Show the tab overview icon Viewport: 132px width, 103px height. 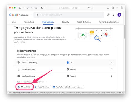(x=122, y=8)
